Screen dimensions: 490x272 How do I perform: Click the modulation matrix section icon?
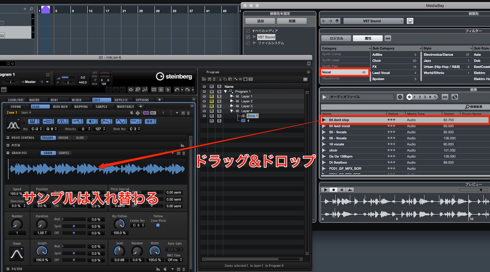150,121
